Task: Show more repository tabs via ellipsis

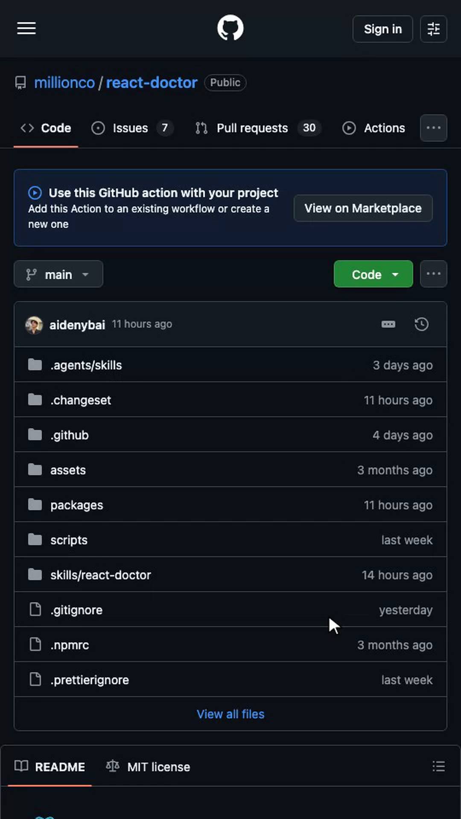Action: (434, 128)
